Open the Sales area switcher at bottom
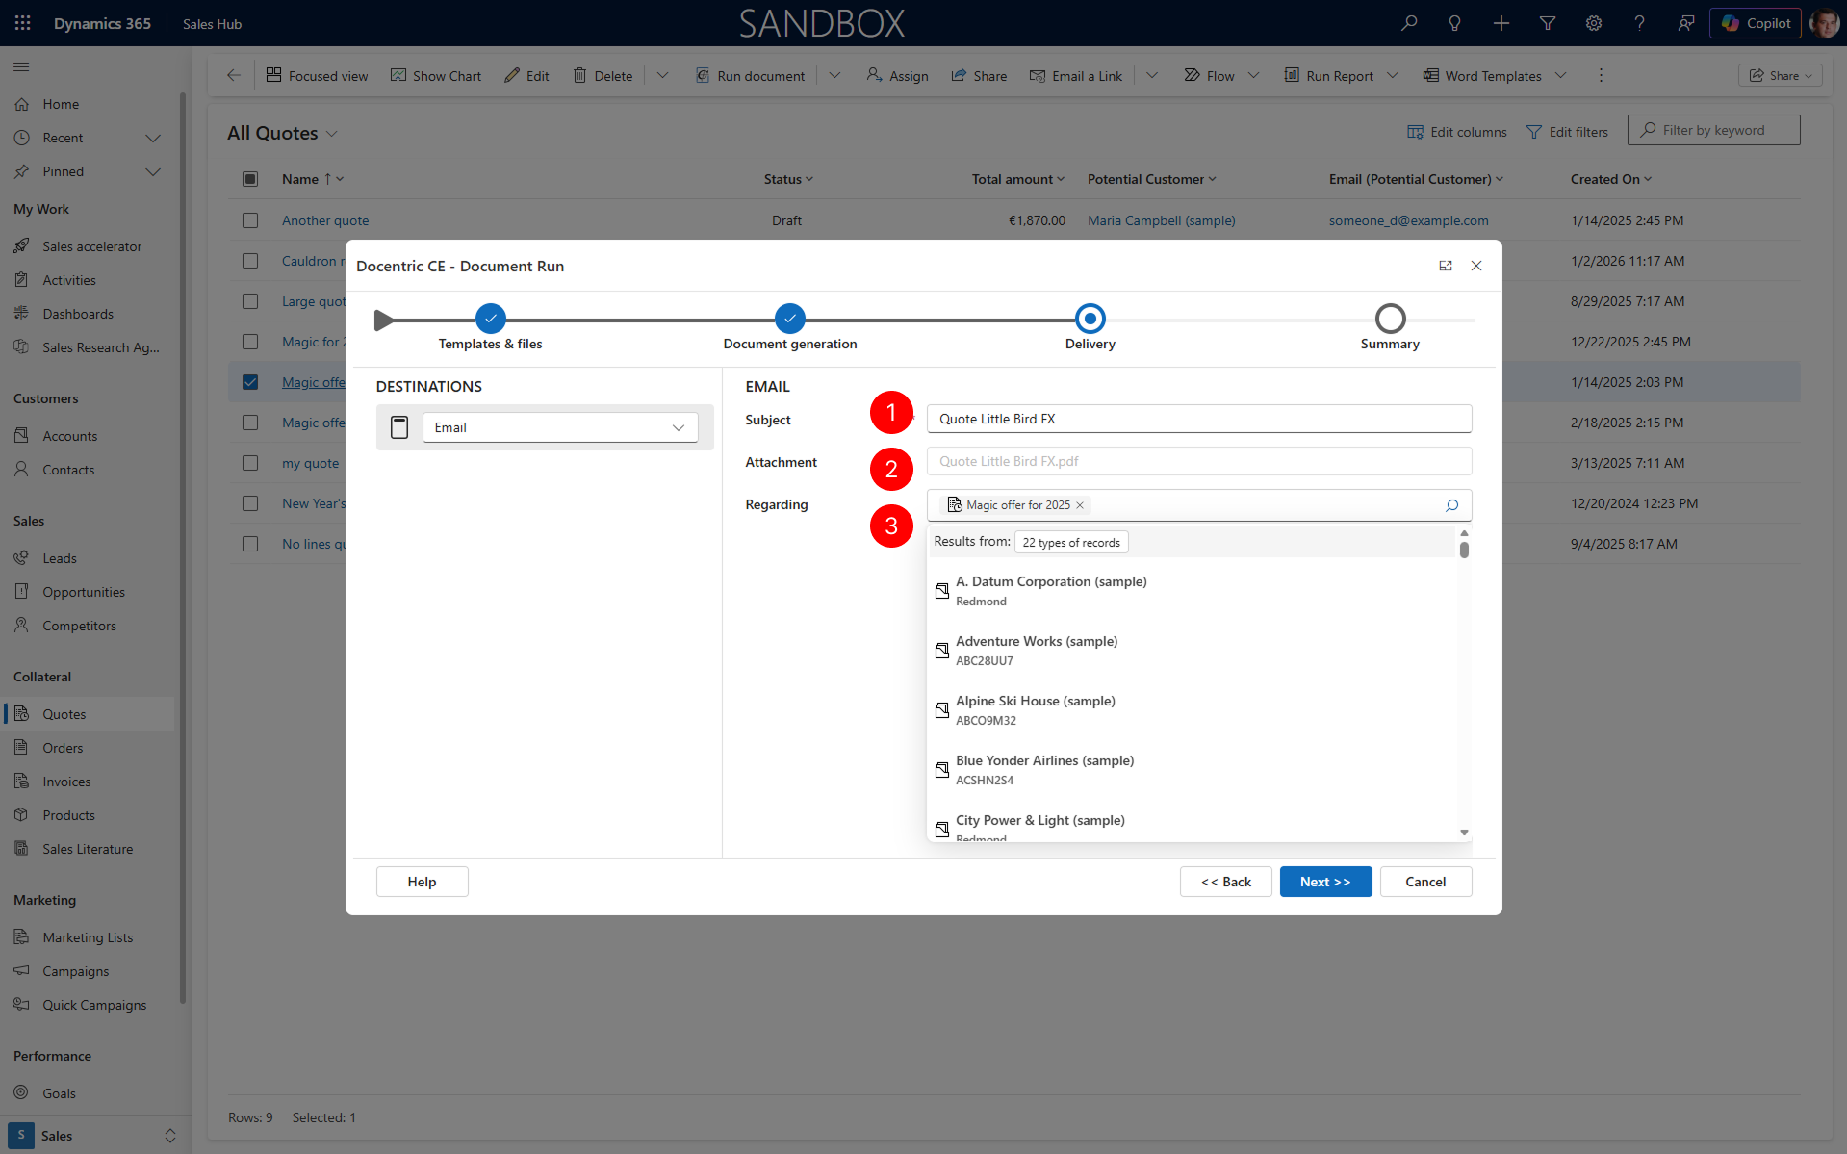The width and height of the screenshot is (1847, 1154). point(92,1136)
